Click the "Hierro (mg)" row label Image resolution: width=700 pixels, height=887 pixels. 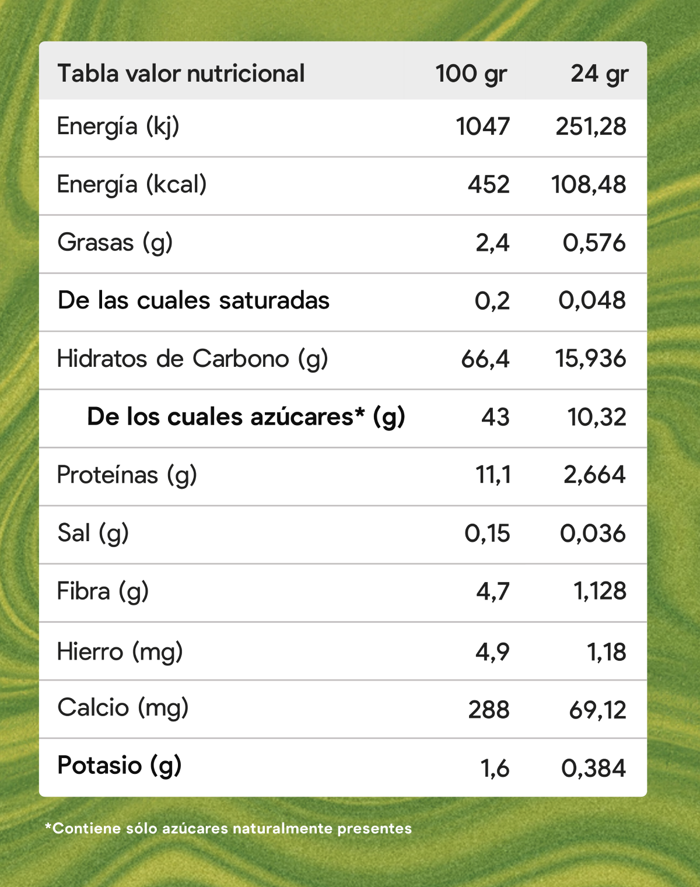(x=120, y=651)
